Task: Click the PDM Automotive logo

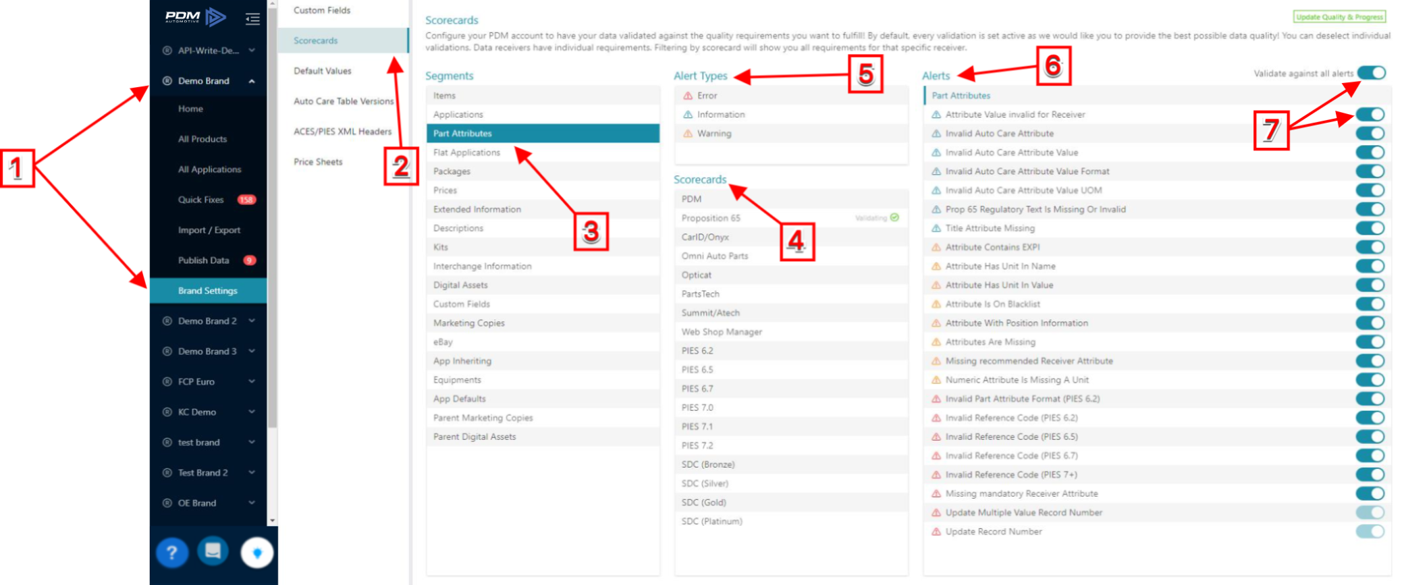Action: click(196, 17)
